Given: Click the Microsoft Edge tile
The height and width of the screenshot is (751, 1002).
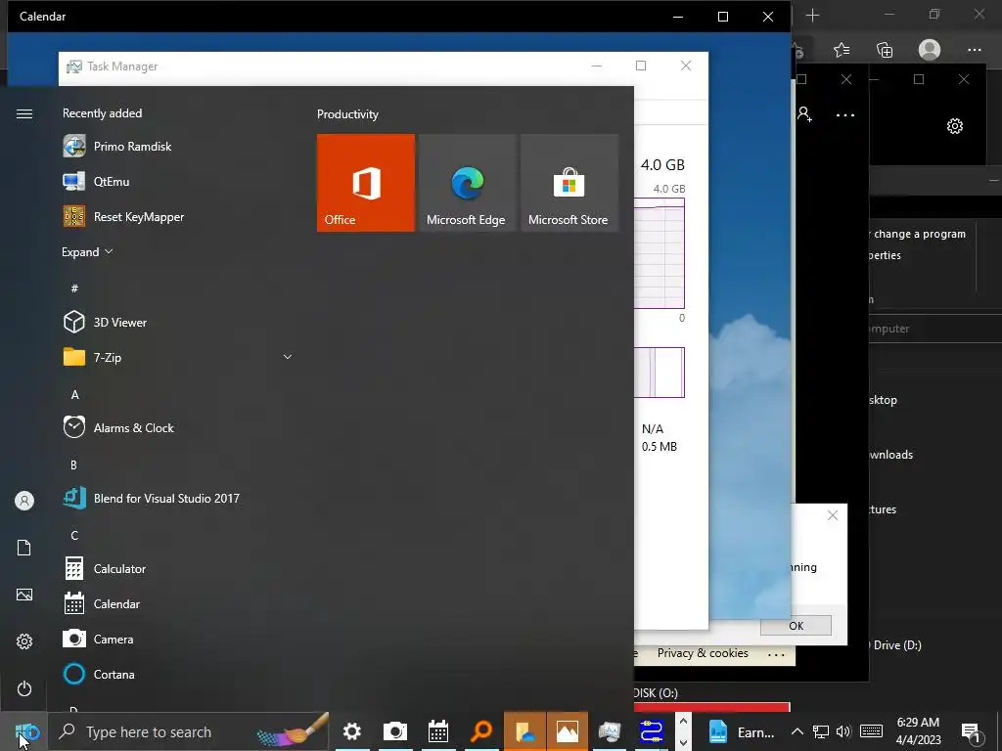Looking at the screenshot, I should click(467, 183).
